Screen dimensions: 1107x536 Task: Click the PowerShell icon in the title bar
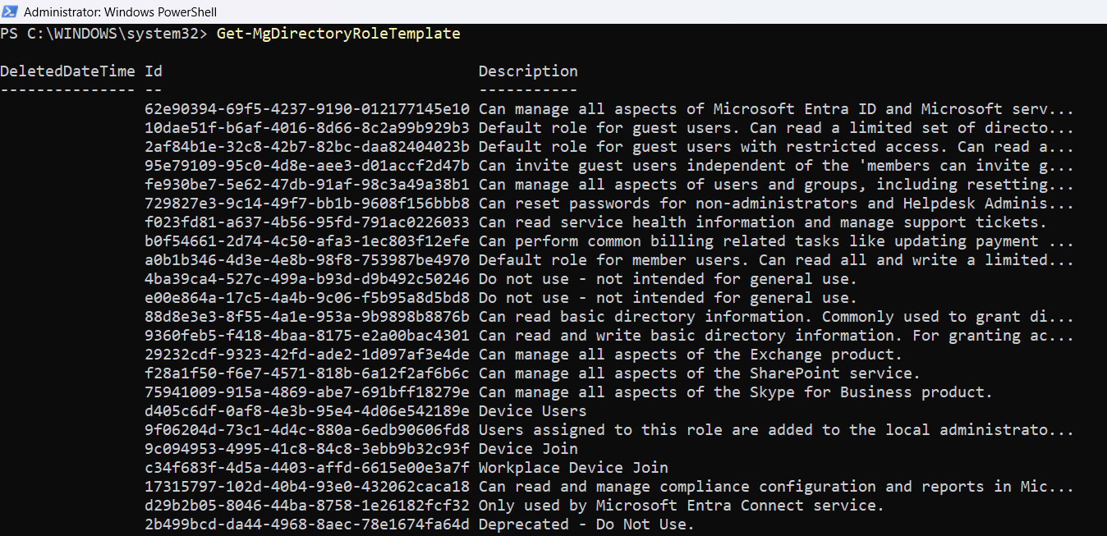[11, 12]
